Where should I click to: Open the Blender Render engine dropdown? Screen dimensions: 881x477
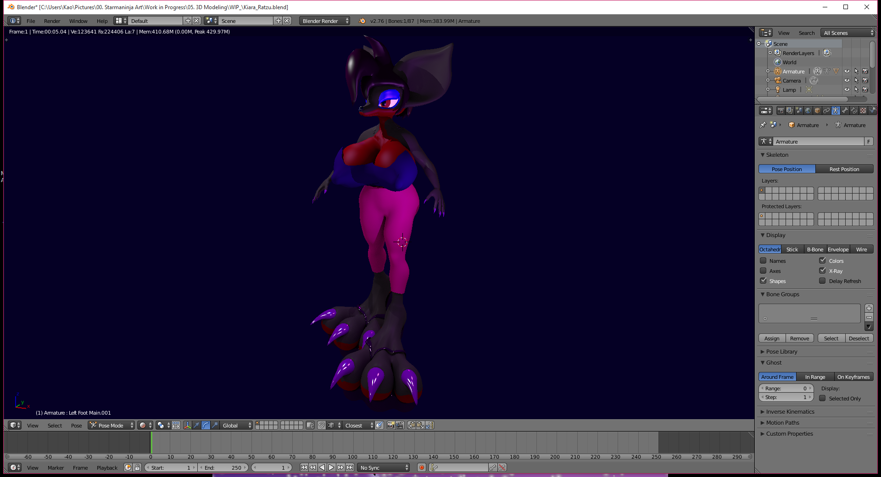click(x=324, y=21)
